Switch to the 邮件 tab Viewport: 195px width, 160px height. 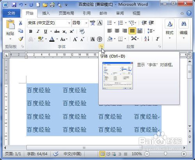[x=103, y=13]
